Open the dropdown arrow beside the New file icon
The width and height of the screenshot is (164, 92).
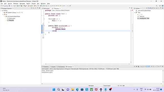3,6
